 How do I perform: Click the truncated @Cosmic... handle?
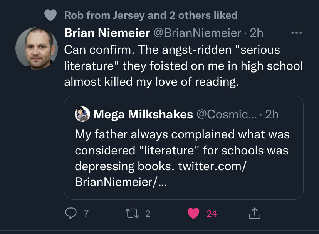coord(227,114)
